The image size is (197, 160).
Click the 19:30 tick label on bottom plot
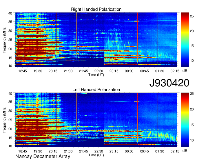coord(38,151)
